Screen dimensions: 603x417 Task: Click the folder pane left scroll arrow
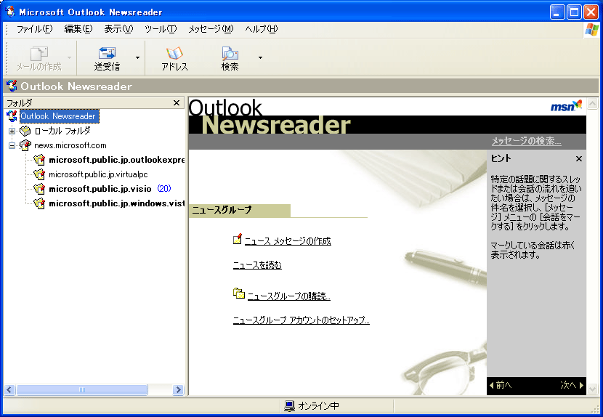(x=9, y=389)
